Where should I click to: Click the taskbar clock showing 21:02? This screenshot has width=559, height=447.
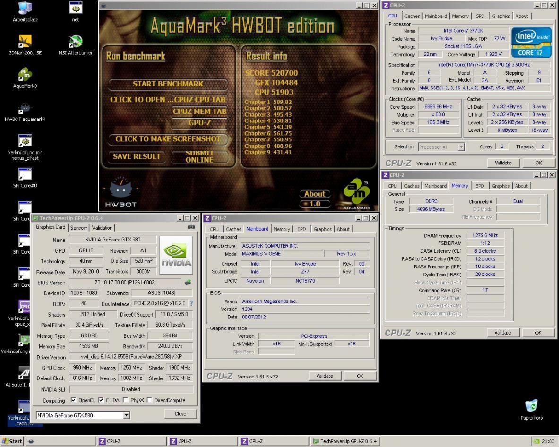click(548, 441)
